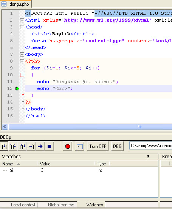The height and width of the screenshot is (209, 172).
Task: Click the Turn OFF button
Action: point(98,146)
